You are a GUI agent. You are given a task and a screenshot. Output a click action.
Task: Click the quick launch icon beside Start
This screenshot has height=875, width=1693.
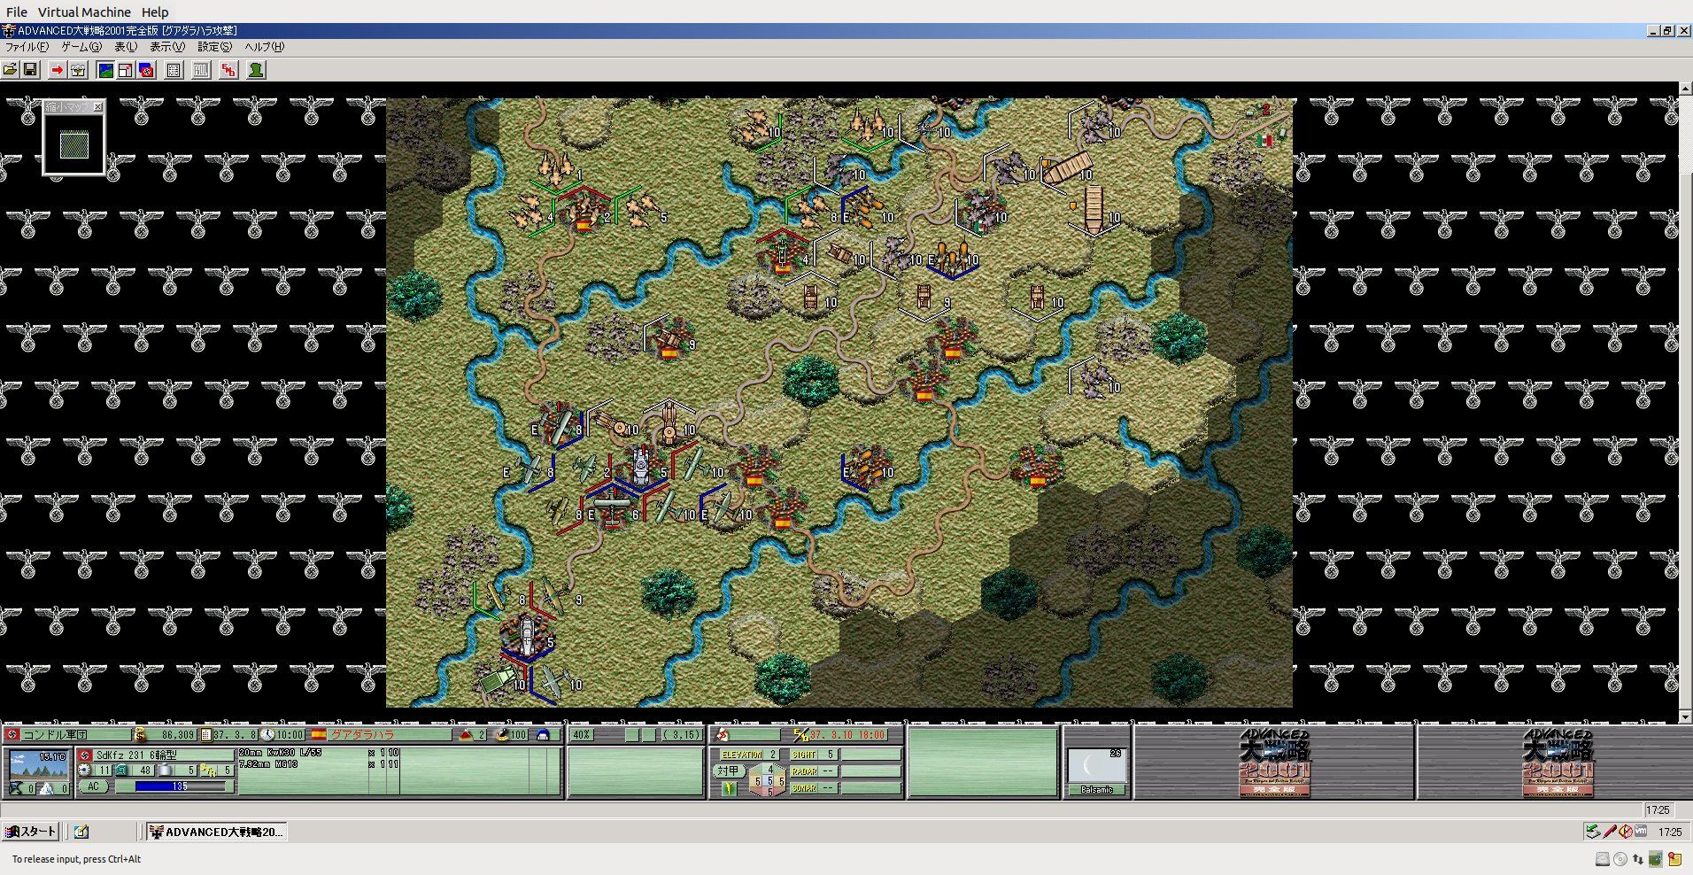(81, 832)
